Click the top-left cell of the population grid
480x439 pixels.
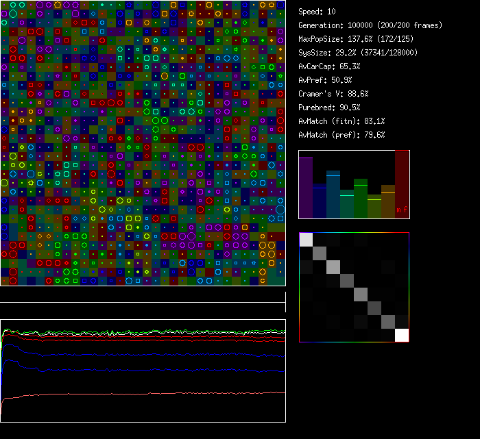(4, 5)
